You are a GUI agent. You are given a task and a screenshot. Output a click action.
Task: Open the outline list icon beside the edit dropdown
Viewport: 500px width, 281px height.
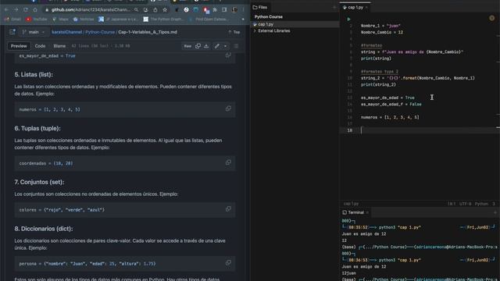click(x=236, y=46)
